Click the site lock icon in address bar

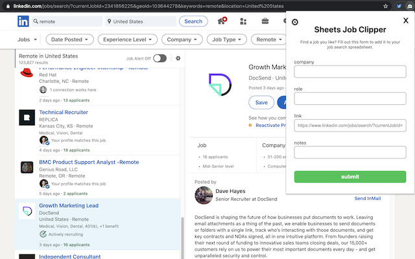click(8, 6)
